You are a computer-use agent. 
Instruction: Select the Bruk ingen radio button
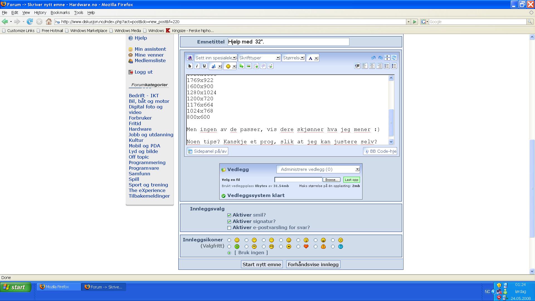[x=229, y=253]
